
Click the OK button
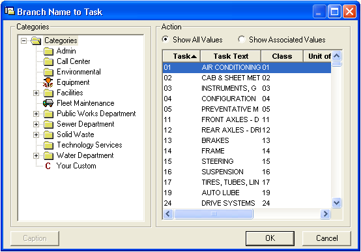[270, 238]
